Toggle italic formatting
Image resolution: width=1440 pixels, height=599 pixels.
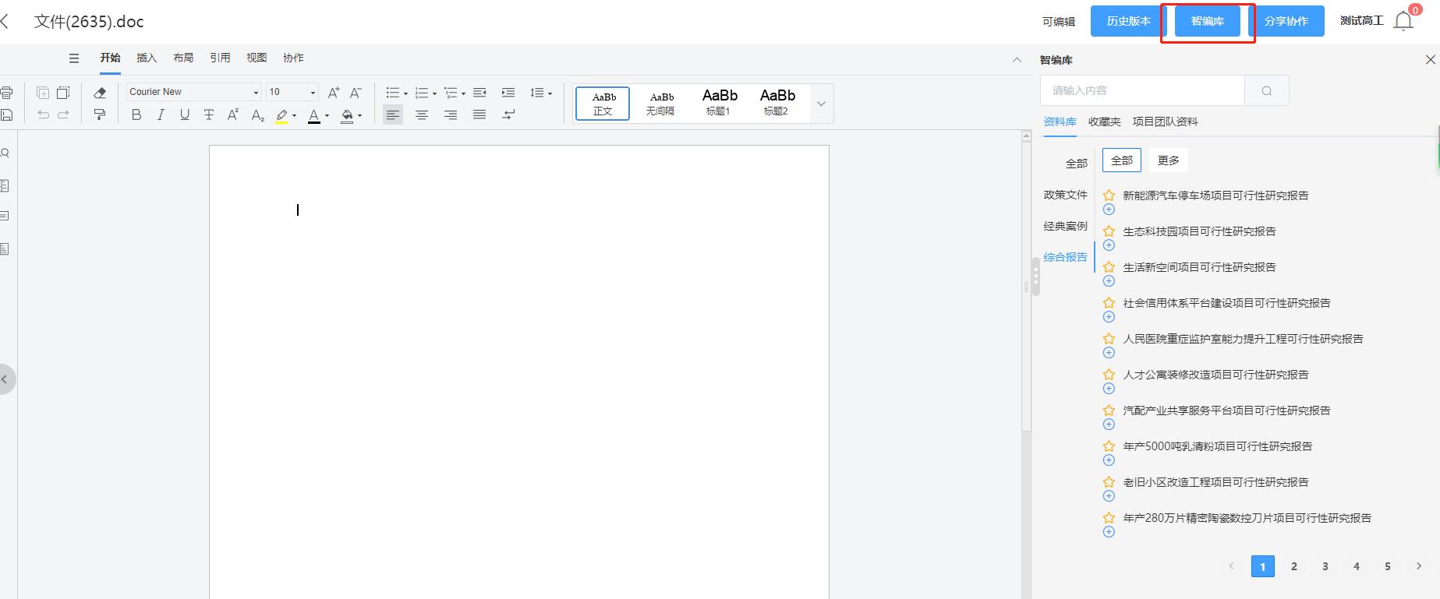pyautogui.click(x=161, y=115)
